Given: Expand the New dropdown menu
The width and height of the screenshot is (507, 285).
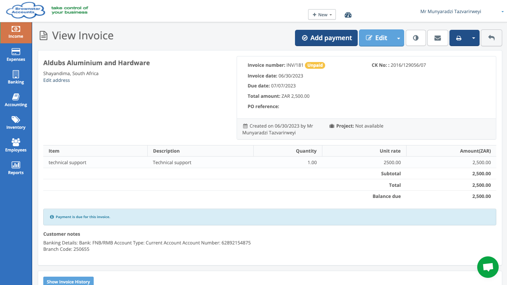Looking at the screenshot, I should (322, 15).
